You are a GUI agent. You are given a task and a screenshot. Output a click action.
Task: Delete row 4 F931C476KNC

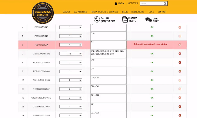coord(180,27)
